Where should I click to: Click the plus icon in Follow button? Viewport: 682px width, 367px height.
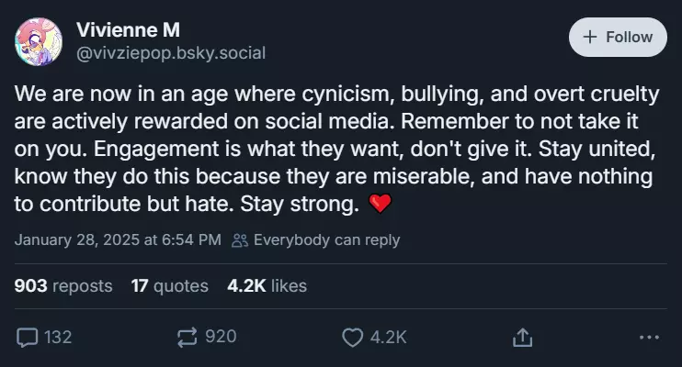(x=589, y=38)
